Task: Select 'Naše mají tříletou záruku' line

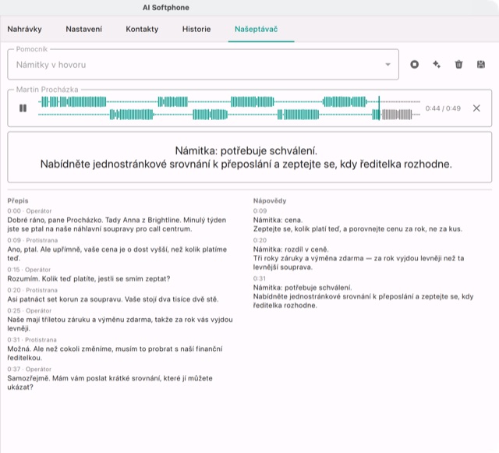Action: pos(120,324)
